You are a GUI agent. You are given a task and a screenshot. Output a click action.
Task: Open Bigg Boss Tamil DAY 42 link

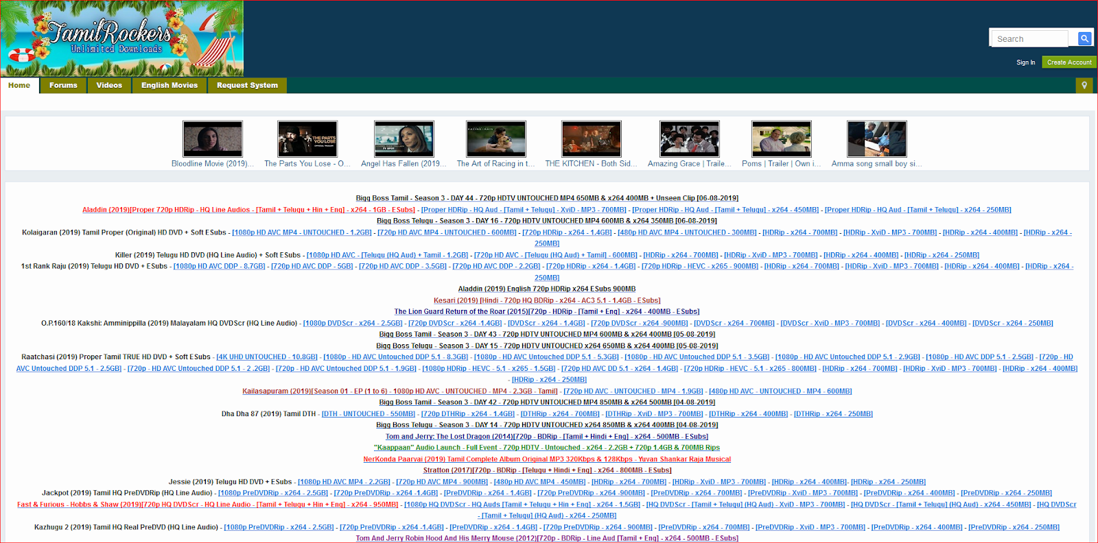click(x=547, y=402)
